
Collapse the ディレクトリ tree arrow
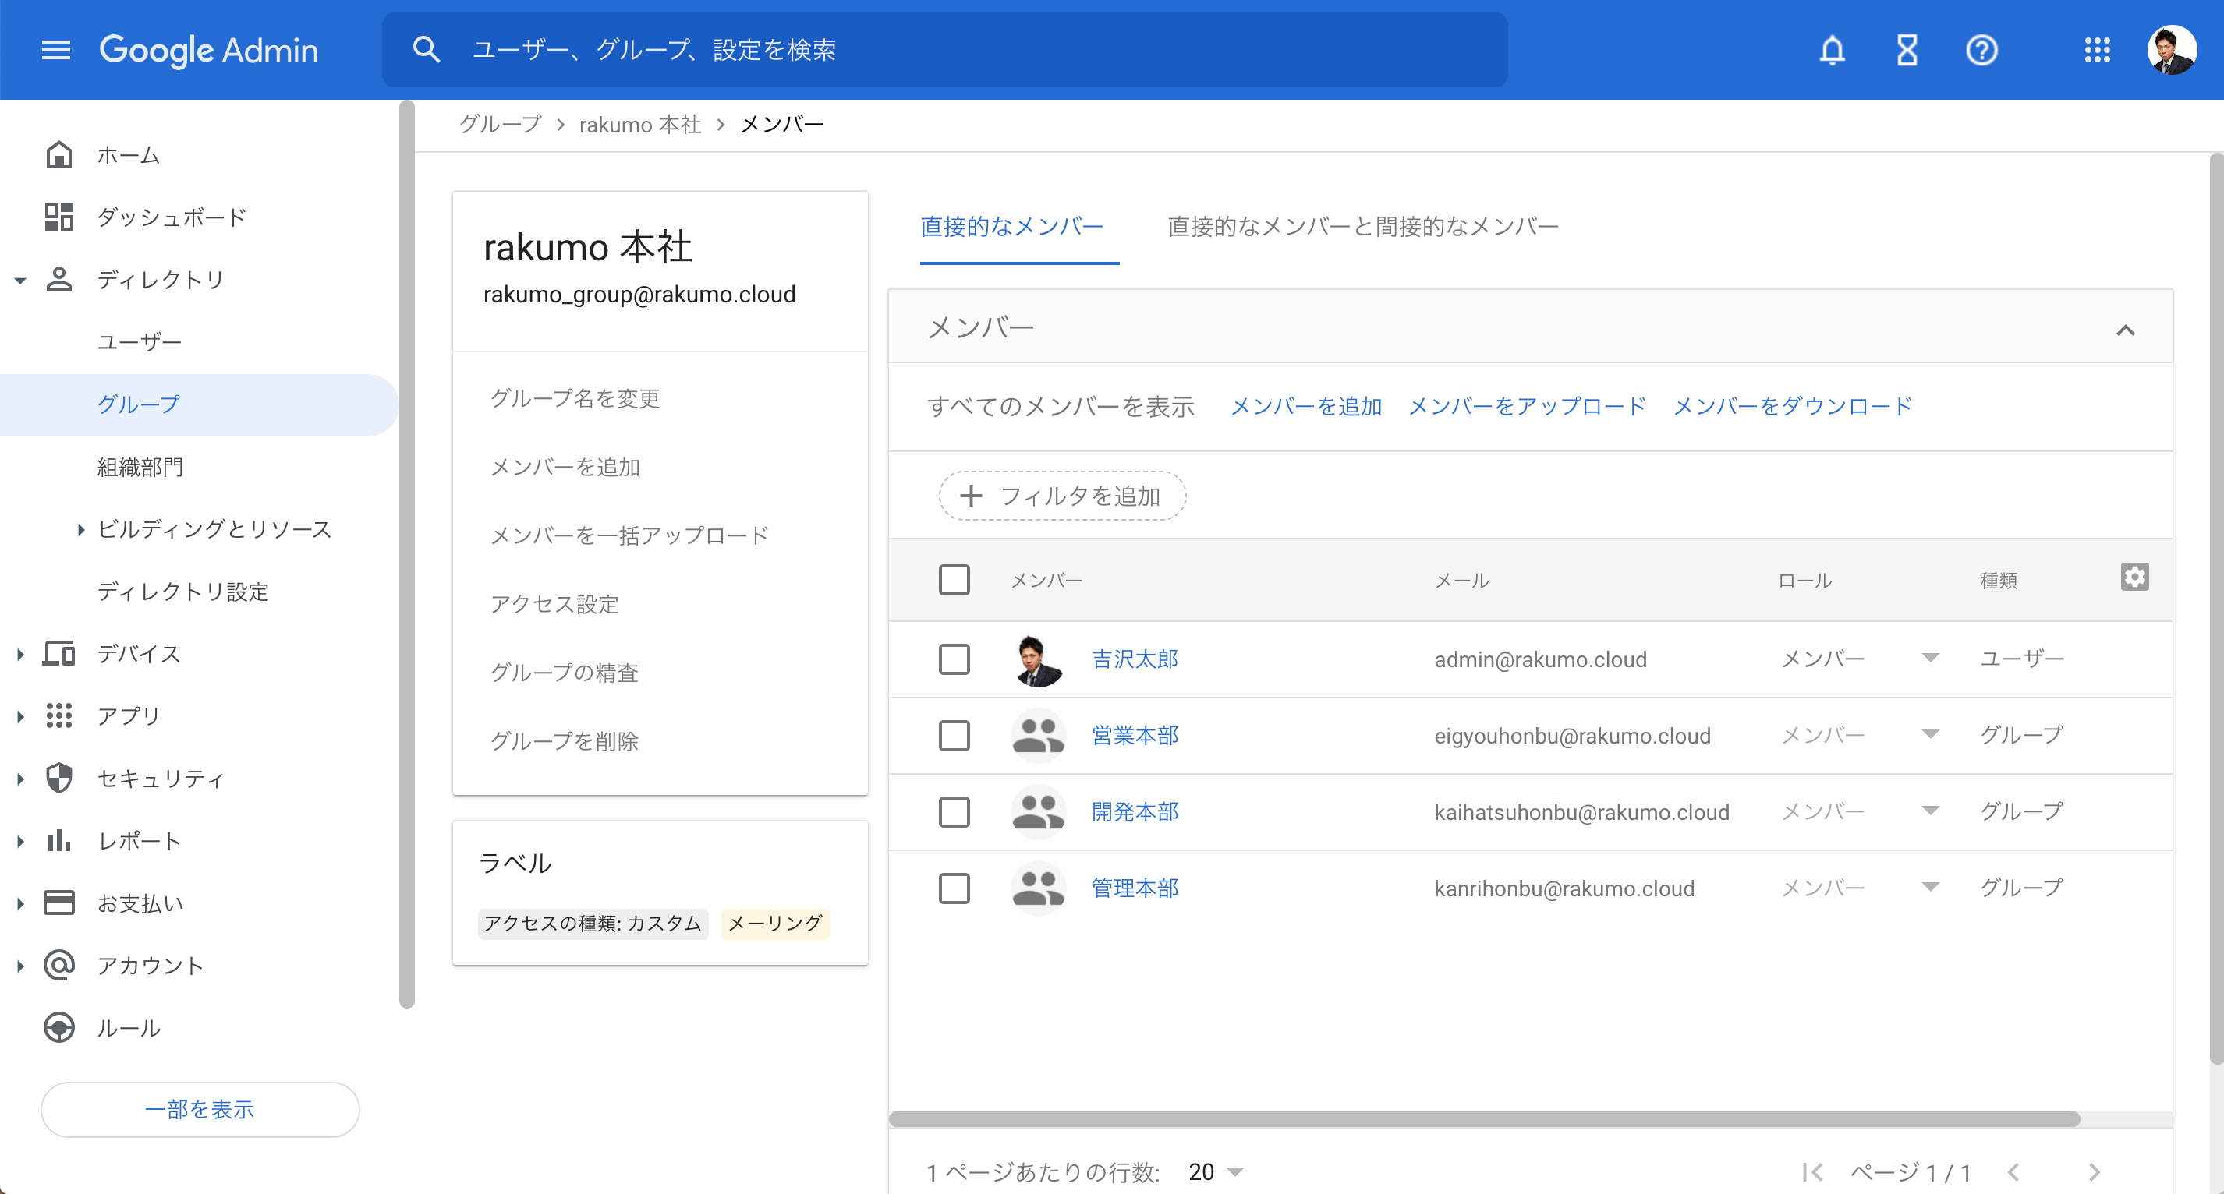21,280
